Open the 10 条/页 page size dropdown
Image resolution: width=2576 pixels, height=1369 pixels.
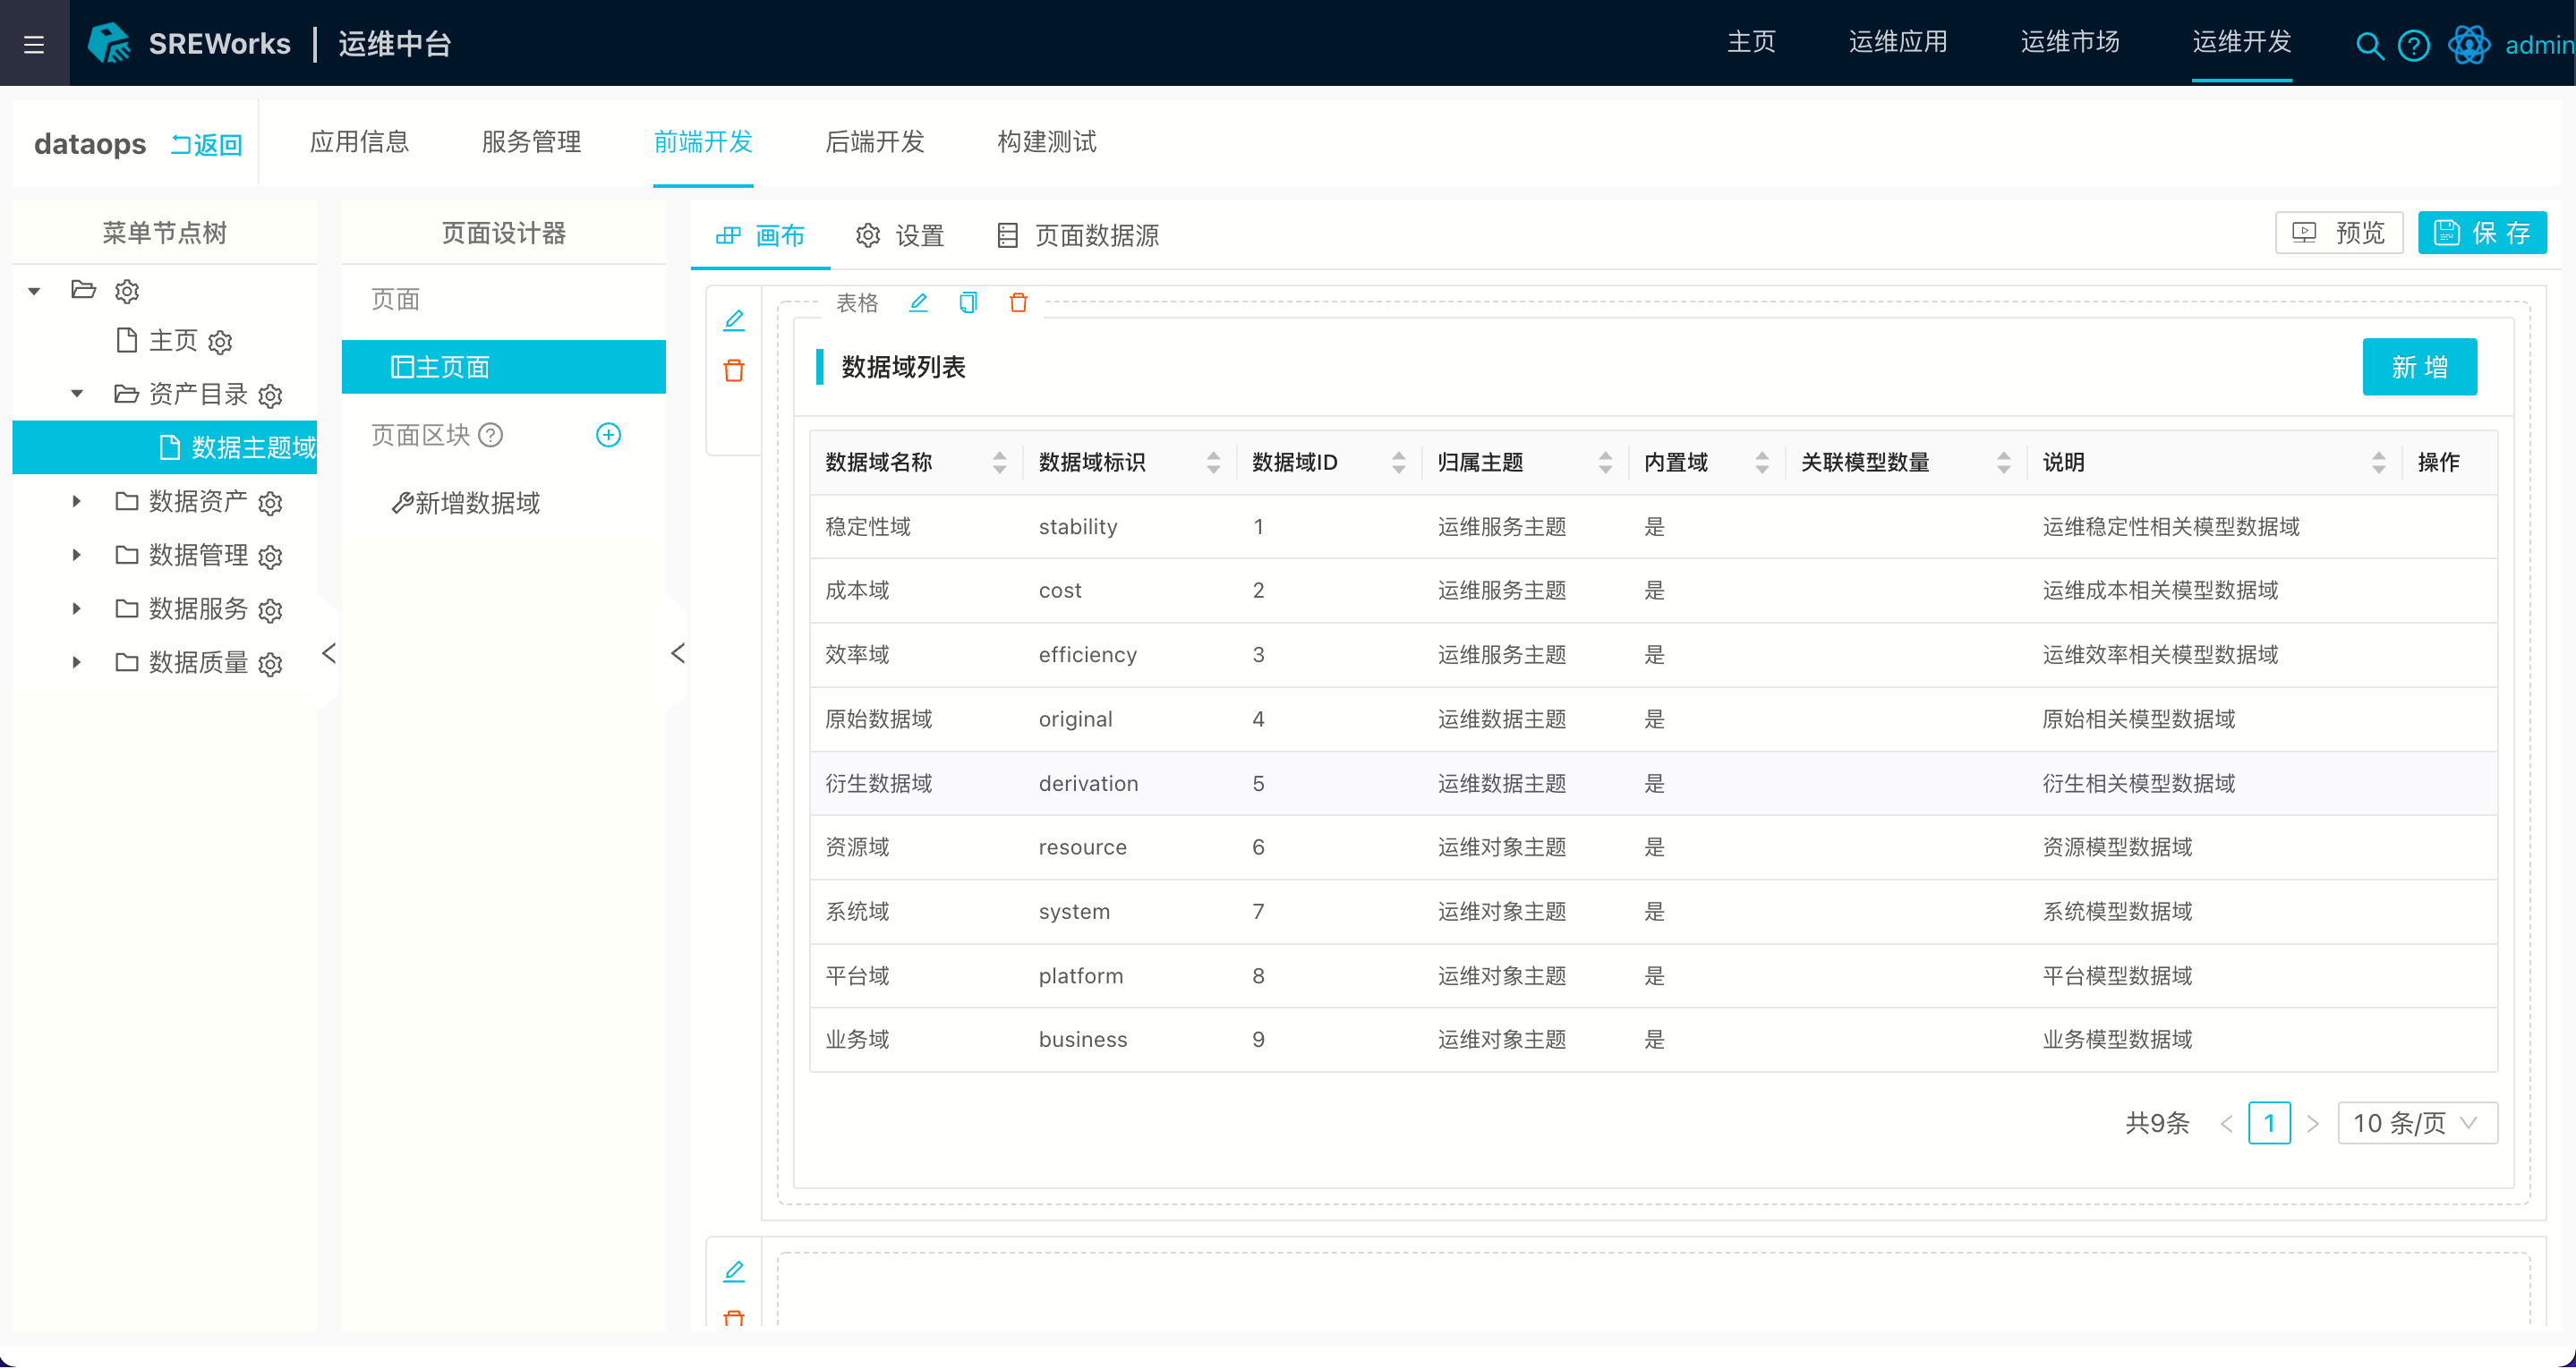click(2416, 1123)
